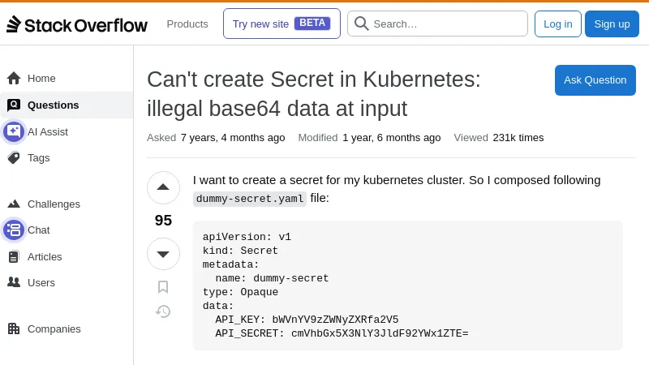
Task: Click the Log in button
Action: (557, 24)
